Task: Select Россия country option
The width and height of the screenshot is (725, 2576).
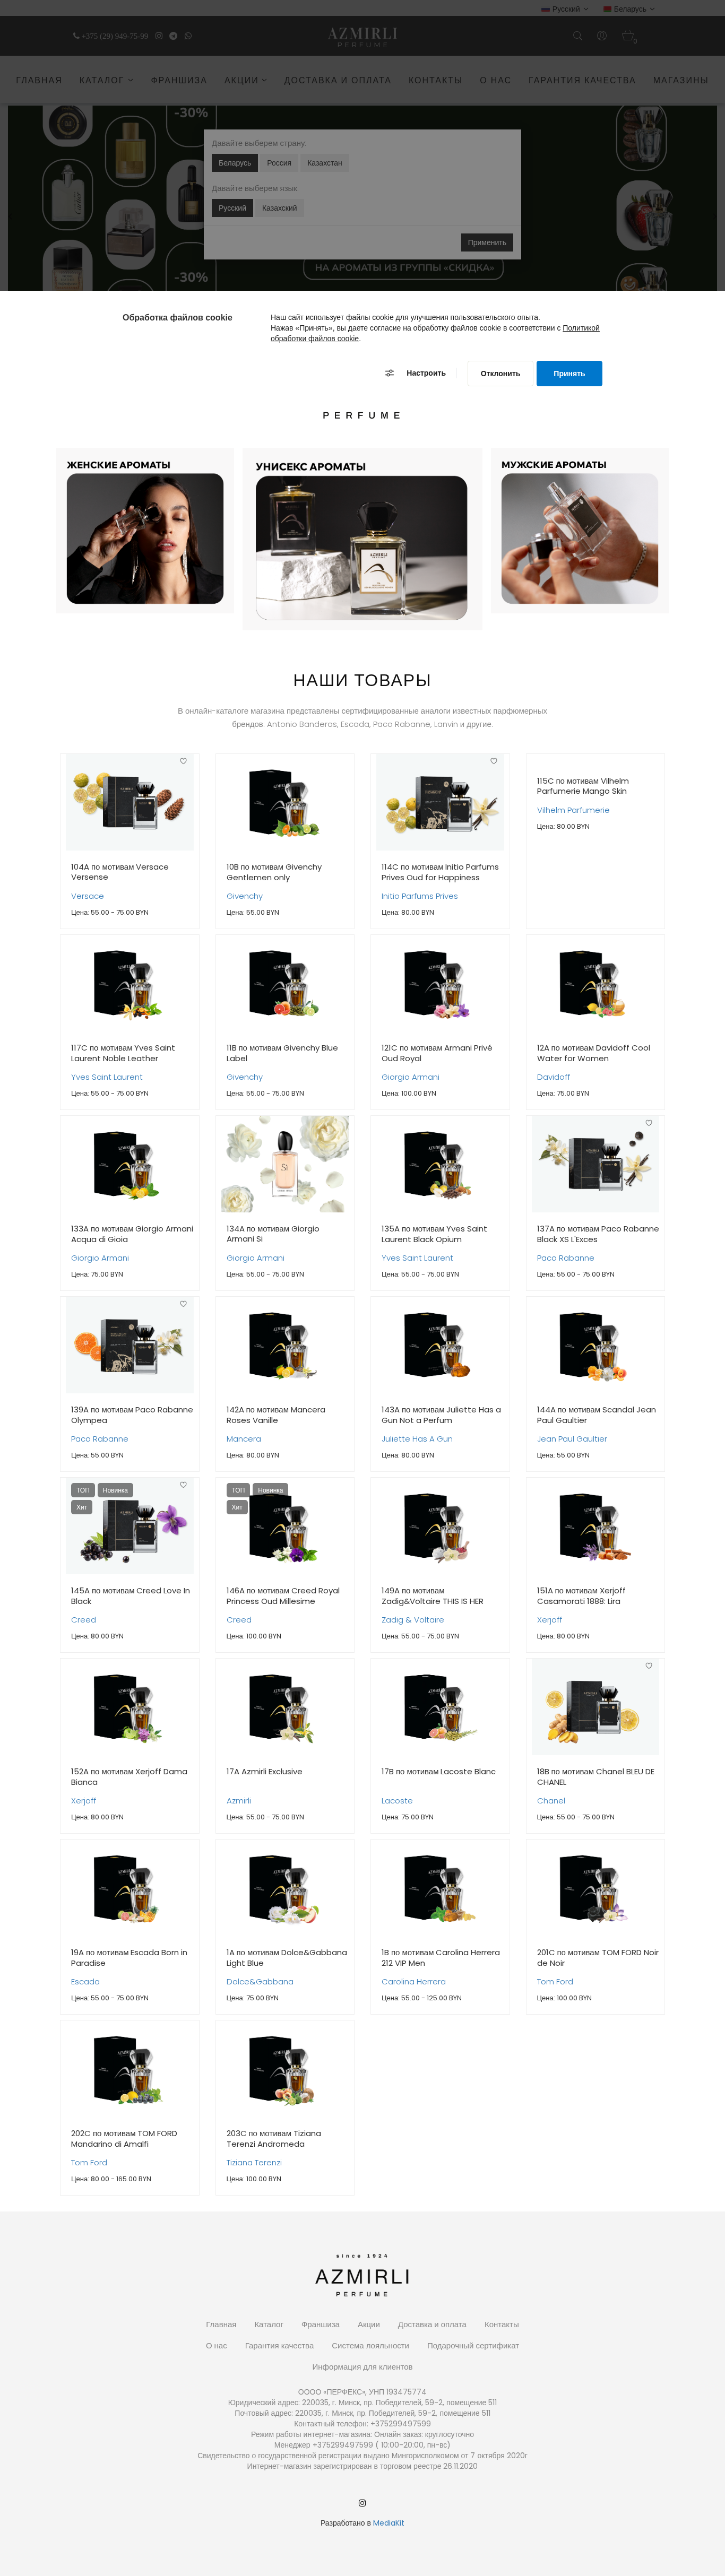Action: pyautogui.click(x=279, y=163)
